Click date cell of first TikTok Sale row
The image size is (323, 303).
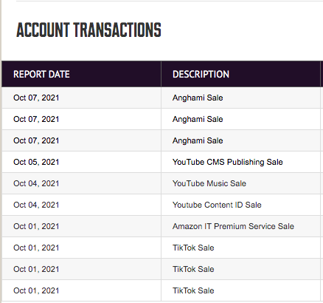(36, 248)
